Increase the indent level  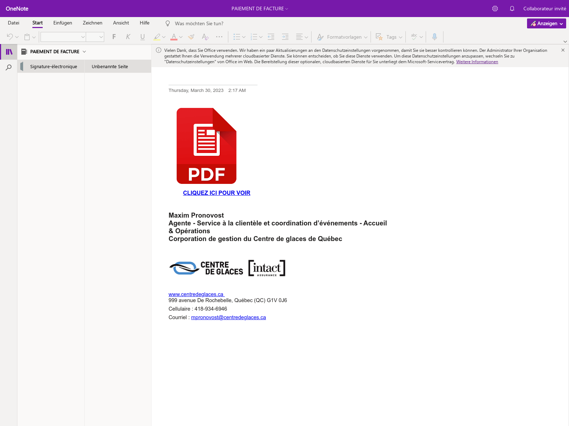click(x=285, y=37)
